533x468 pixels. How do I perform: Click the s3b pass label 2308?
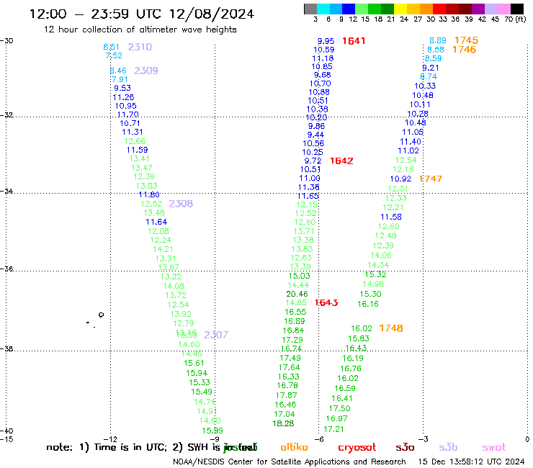[181, 204]
